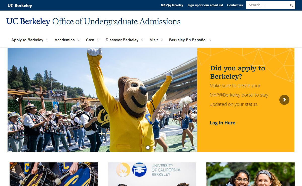Viewport: 302px width, 186px height.
Task: Click Office of Undergraduate Admissions site title
Action: pyautogui.click(x=116, y=22)
